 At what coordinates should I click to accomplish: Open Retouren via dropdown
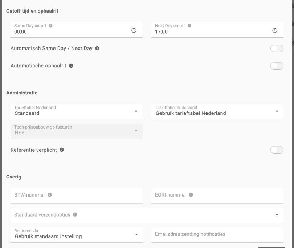pyautogui.click(x=77, y=235)
